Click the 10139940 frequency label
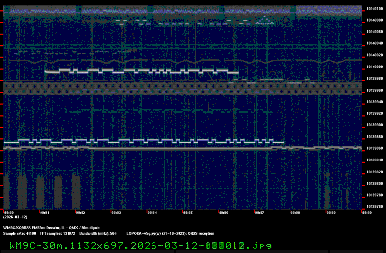The image size is (386, 253). pyautogui.click(x=374, y=102)
